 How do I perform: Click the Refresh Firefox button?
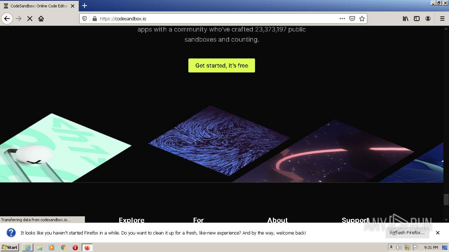tap(407, 233)
